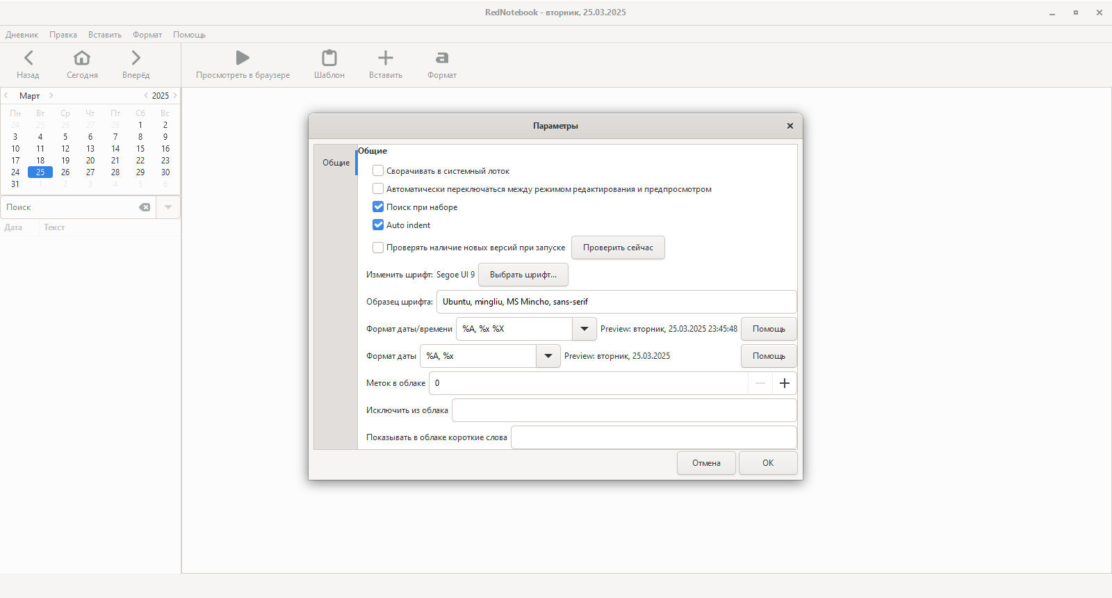1112x598 pixels.
Task: Open the Формат toolbar icon
Action: (441, 58)
